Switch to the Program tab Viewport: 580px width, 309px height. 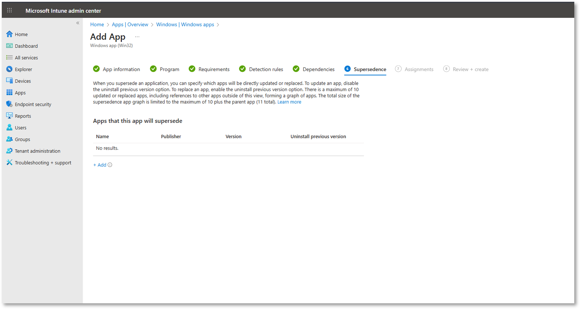point(170,69)
